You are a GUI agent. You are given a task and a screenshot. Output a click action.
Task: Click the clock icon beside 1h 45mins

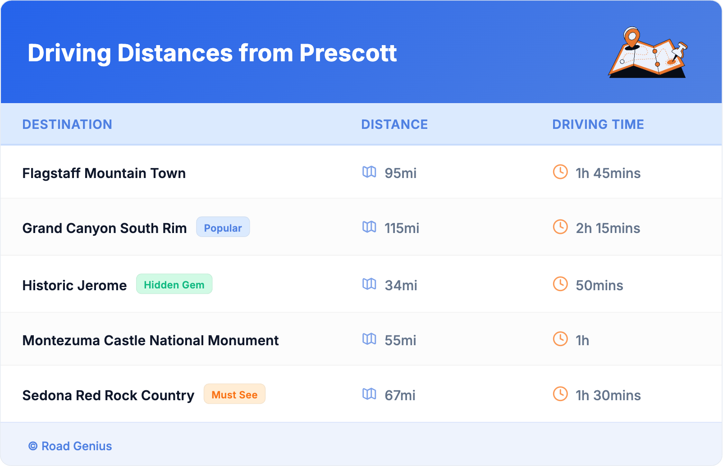click(560, 172)
